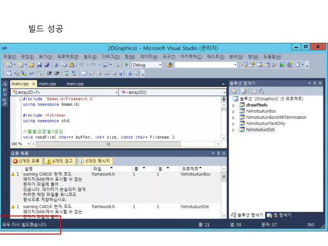Expand the drawPixels project node
The height and width of the screenshot is (246, 328).
point(233,105)
